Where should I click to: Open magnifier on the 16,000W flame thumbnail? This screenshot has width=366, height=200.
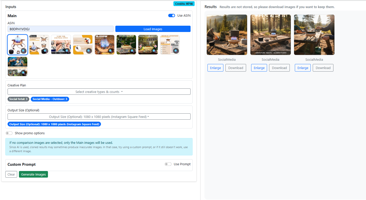tap(110, 51)
